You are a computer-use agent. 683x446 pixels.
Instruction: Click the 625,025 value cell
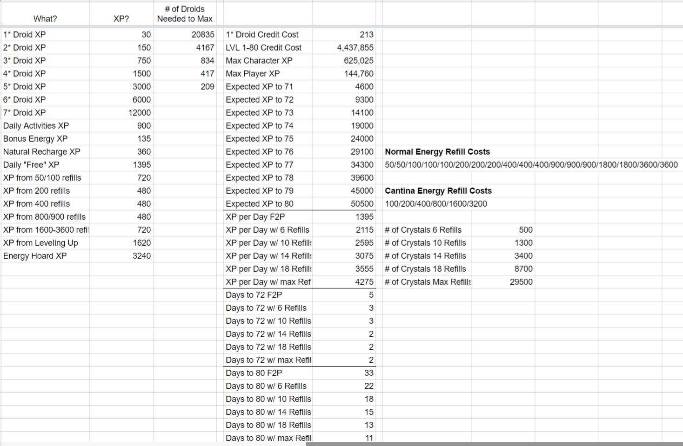[344, 60]
